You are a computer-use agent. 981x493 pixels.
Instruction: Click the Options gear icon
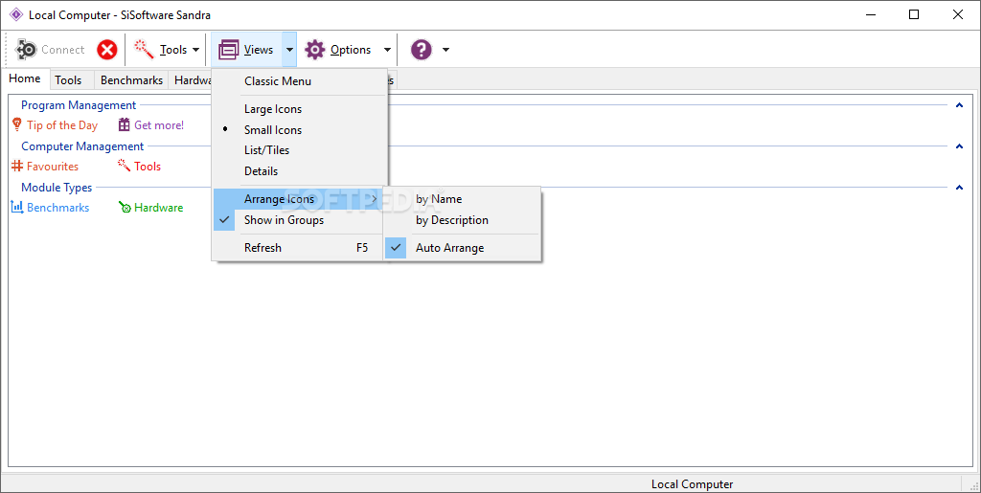pyautogui.click(x=314, y=50)
